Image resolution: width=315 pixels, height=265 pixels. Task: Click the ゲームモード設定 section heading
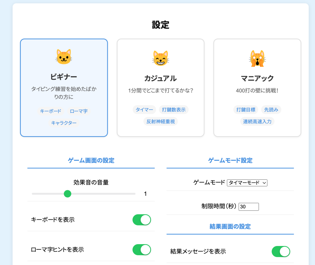(230, 160)
